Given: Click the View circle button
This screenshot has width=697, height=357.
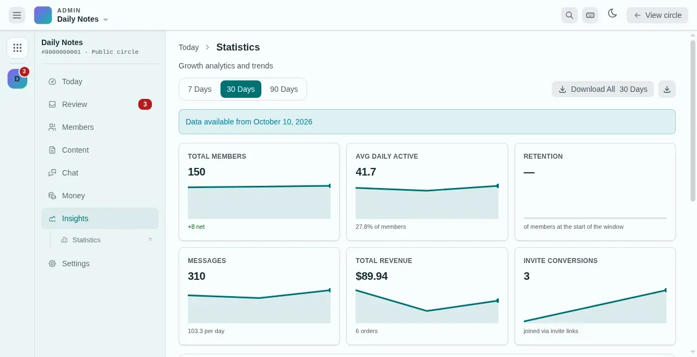Looking at the screenshot, I should [x=657, y=15].
